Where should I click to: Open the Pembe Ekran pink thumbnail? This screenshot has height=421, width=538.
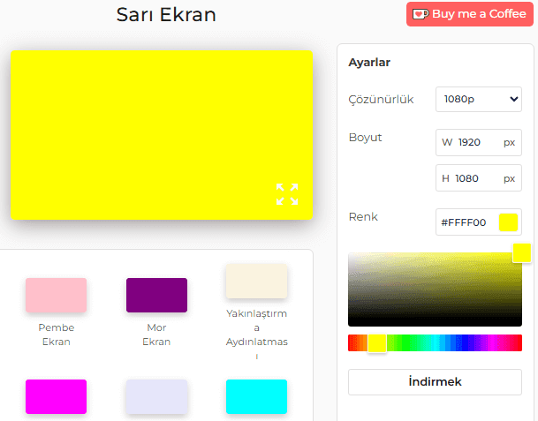(56, 295)
